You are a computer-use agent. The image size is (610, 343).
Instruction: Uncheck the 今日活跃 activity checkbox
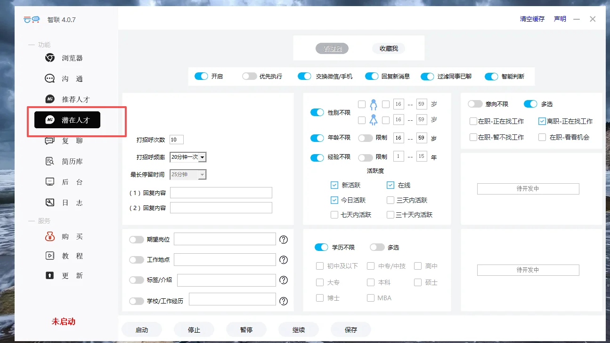334,200
